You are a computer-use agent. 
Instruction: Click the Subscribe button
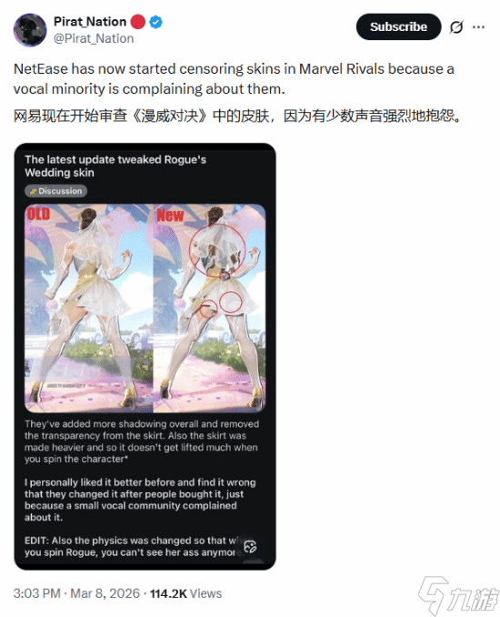[398, 26]
